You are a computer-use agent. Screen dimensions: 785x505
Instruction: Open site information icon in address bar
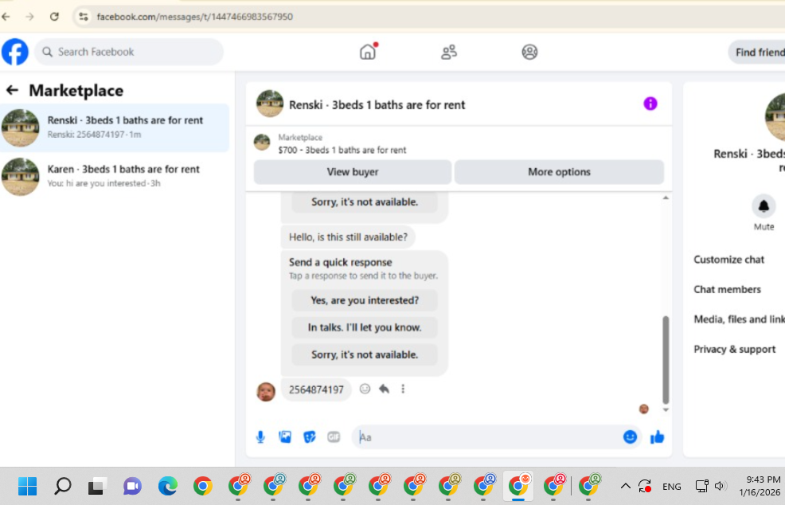pos(83,17)
